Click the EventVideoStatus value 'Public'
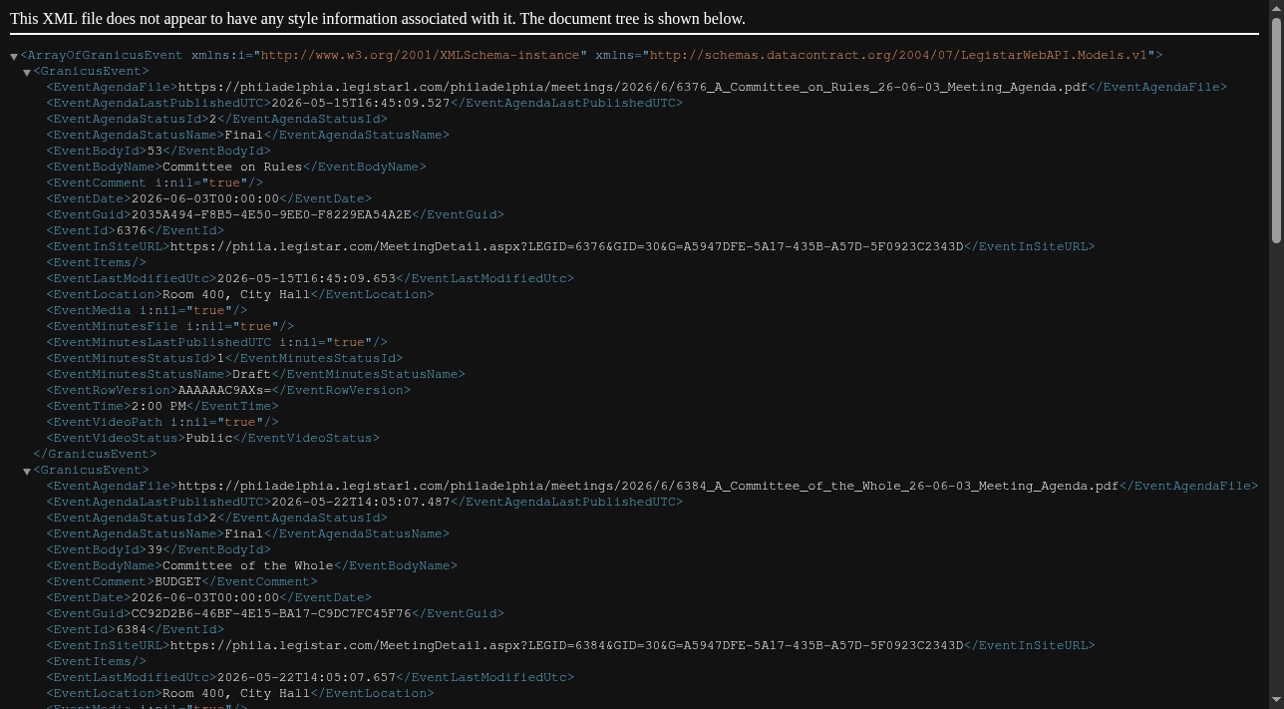 (209, 438)
